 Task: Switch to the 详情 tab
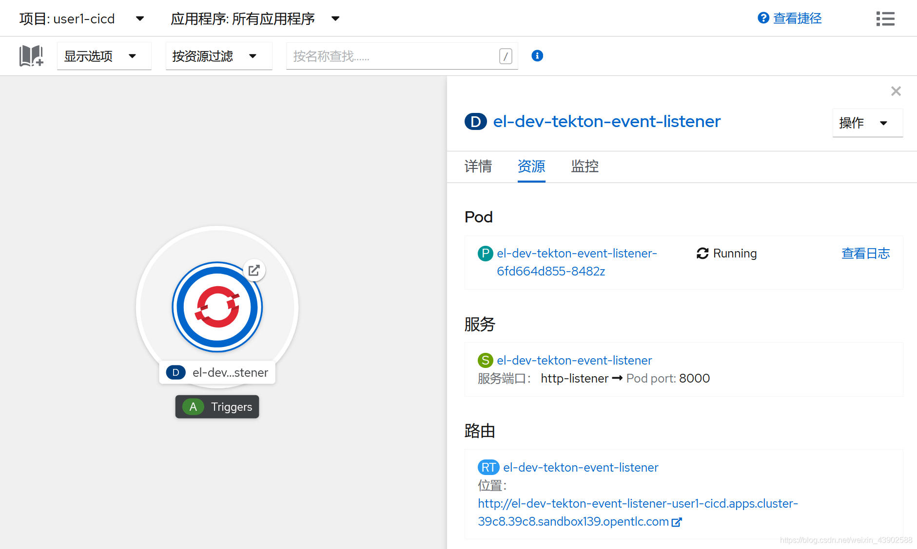point(478,166)
